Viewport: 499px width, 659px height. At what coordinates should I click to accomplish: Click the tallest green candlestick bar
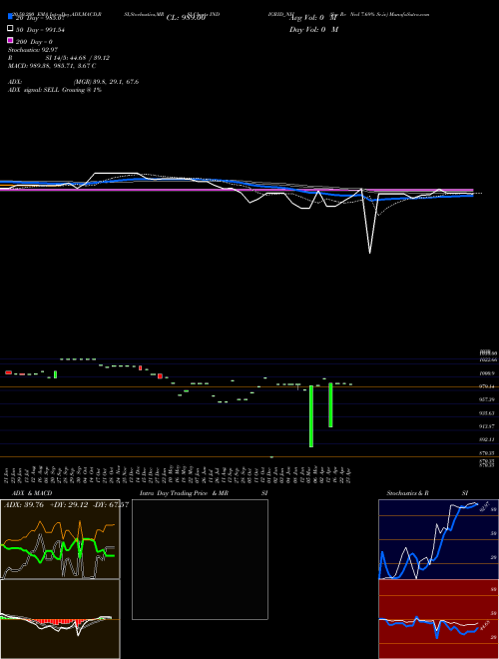[311, 416]
